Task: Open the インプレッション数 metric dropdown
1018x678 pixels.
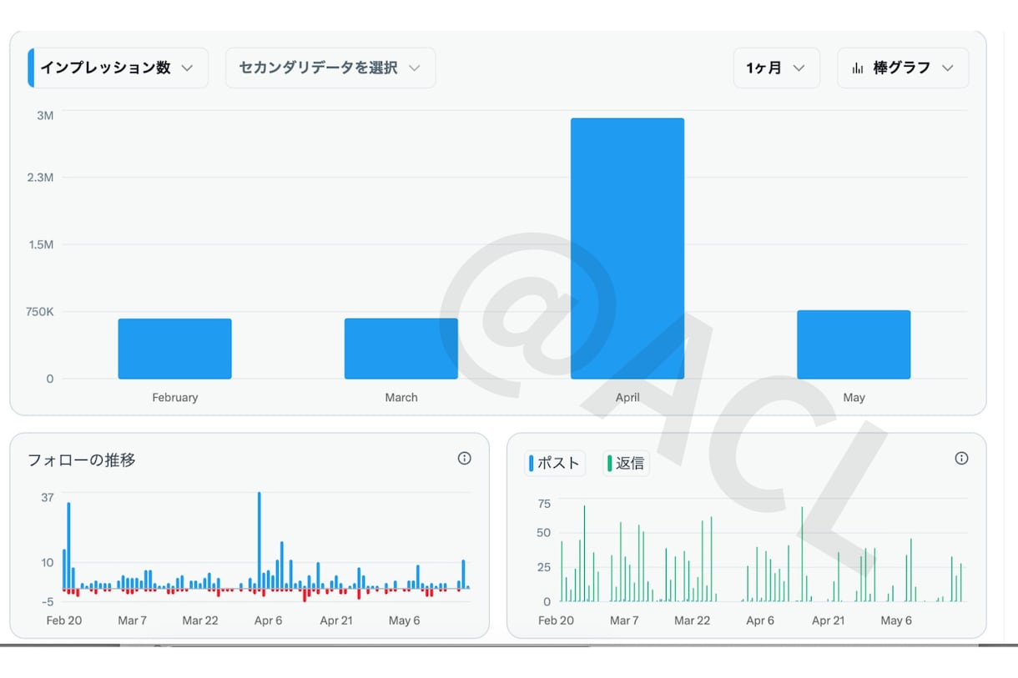Action: [118, 68]
